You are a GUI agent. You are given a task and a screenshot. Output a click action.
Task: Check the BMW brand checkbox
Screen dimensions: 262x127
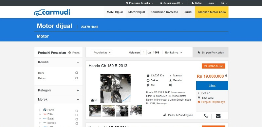tap(77, 111)
